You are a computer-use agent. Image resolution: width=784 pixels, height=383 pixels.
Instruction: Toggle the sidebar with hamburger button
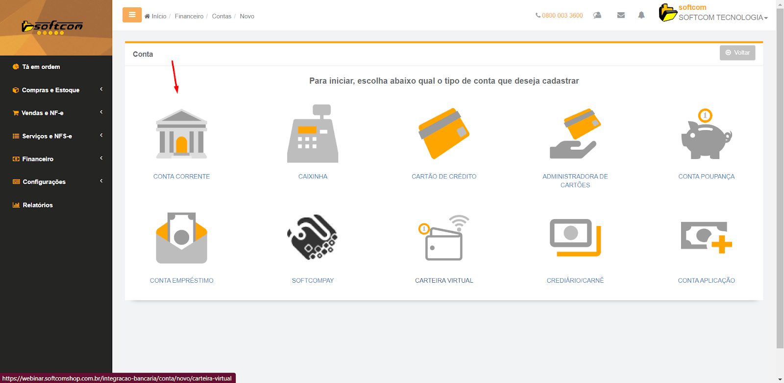(132, 15)
